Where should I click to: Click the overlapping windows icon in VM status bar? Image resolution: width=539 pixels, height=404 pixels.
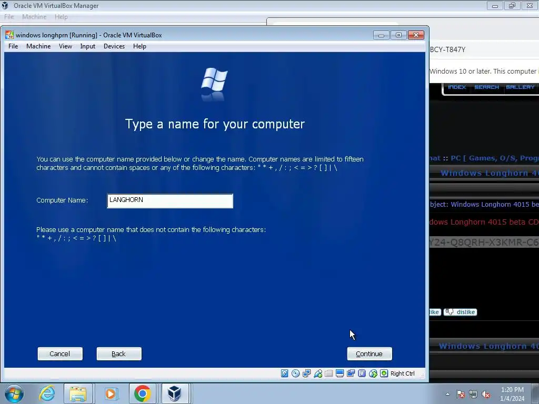point(351,373)
